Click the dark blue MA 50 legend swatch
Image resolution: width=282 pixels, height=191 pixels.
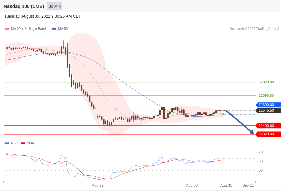(54, 29)
